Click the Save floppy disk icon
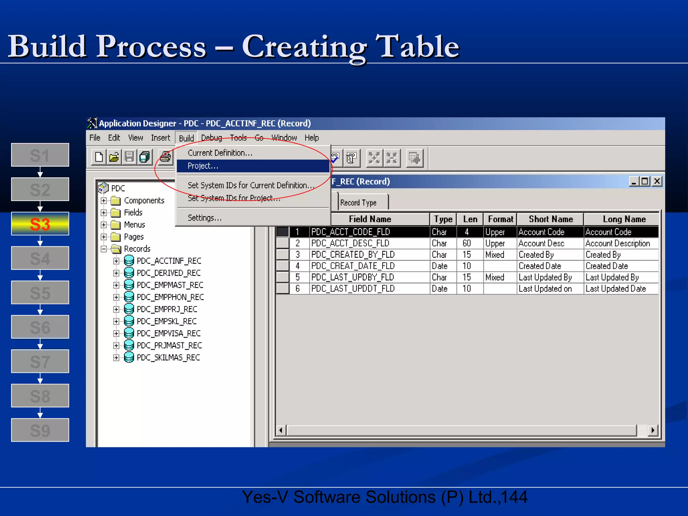Screen dimensions: 688x516 (129, 157)
